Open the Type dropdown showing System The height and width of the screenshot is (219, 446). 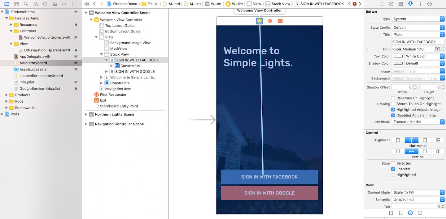coord(418,19)
